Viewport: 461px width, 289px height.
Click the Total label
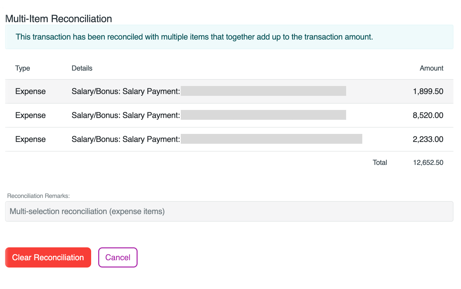[x=380, y=162]
